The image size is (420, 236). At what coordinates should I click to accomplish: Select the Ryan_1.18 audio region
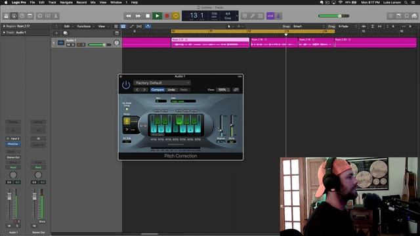[274, 43]
